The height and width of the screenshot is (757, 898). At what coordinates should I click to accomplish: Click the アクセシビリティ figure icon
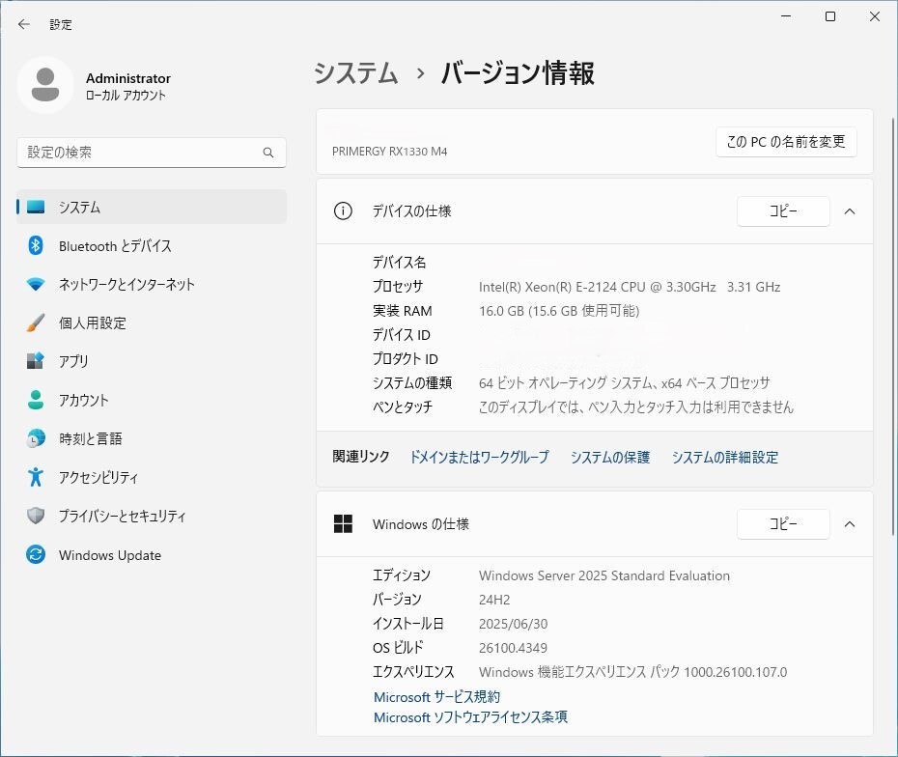(x=36, y=476)
